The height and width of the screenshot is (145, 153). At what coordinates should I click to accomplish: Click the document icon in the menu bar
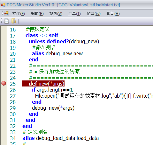click(6, 13)
